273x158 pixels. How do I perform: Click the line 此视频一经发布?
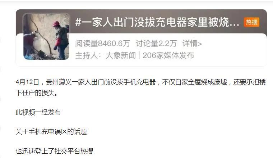coord(38,112)
